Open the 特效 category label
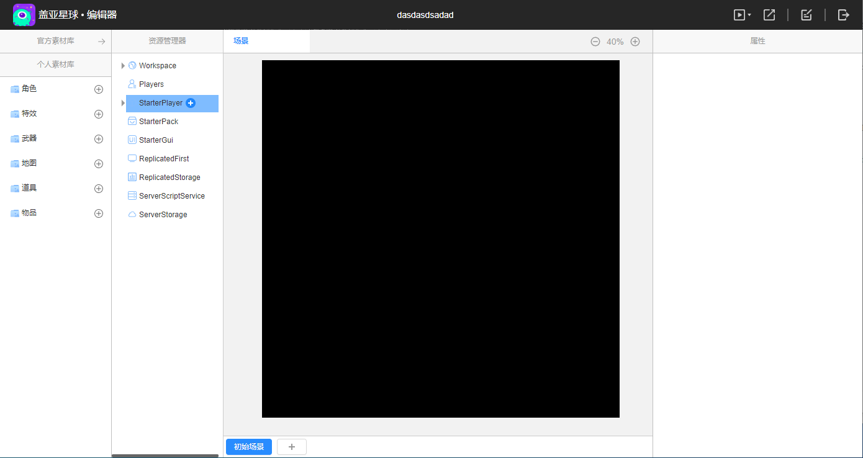The image size is (863, 458). [x=29, y=114]
